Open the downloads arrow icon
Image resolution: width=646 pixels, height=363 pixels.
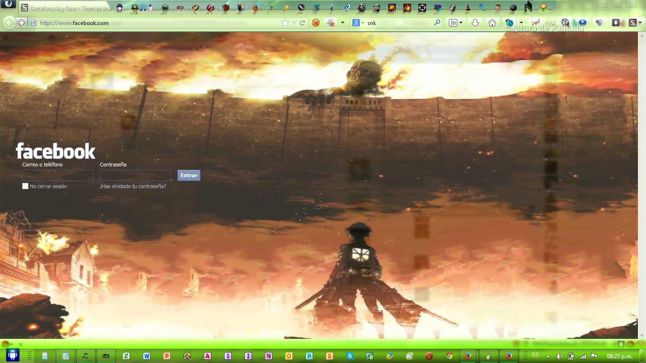point(475,23)
